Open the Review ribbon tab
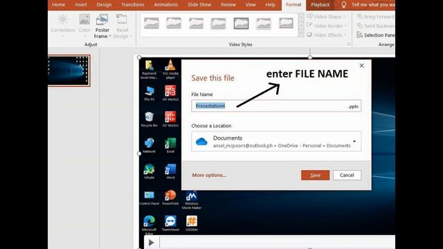443x249 pixels. (x=228, y=5)
